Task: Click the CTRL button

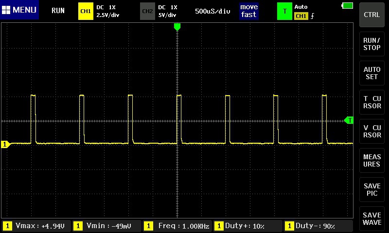Action: pos(371,15)
